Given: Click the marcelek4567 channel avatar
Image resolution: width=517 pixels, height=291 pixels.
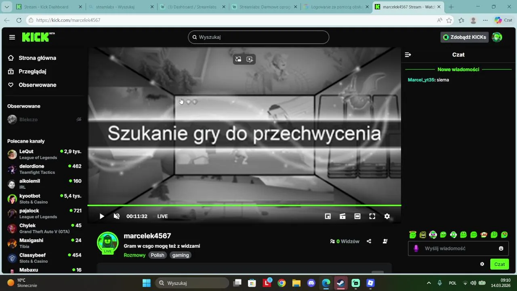Looking at the screenshot, I should (107, 242).
